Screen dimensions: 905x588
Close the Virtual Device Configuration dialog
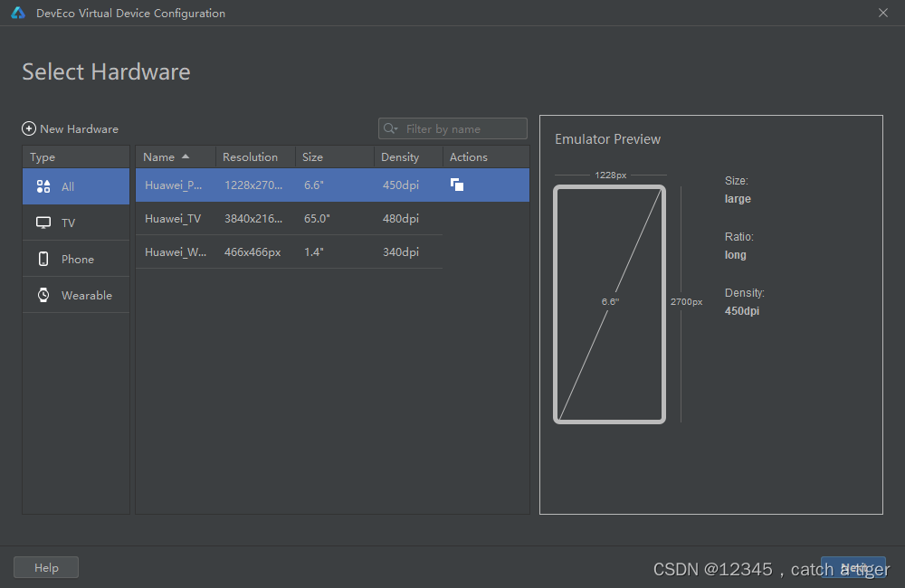pyautogui.click(x=883, y=13)
